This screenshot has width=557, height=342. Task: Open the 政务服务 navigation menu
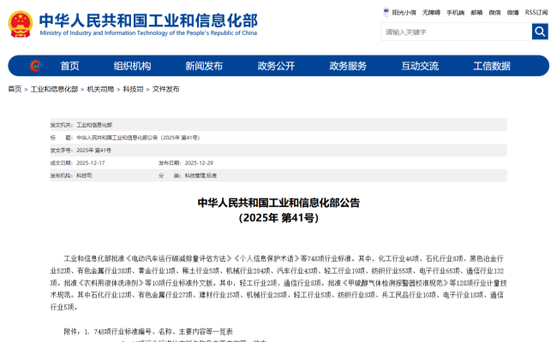[x=348, y=66]
